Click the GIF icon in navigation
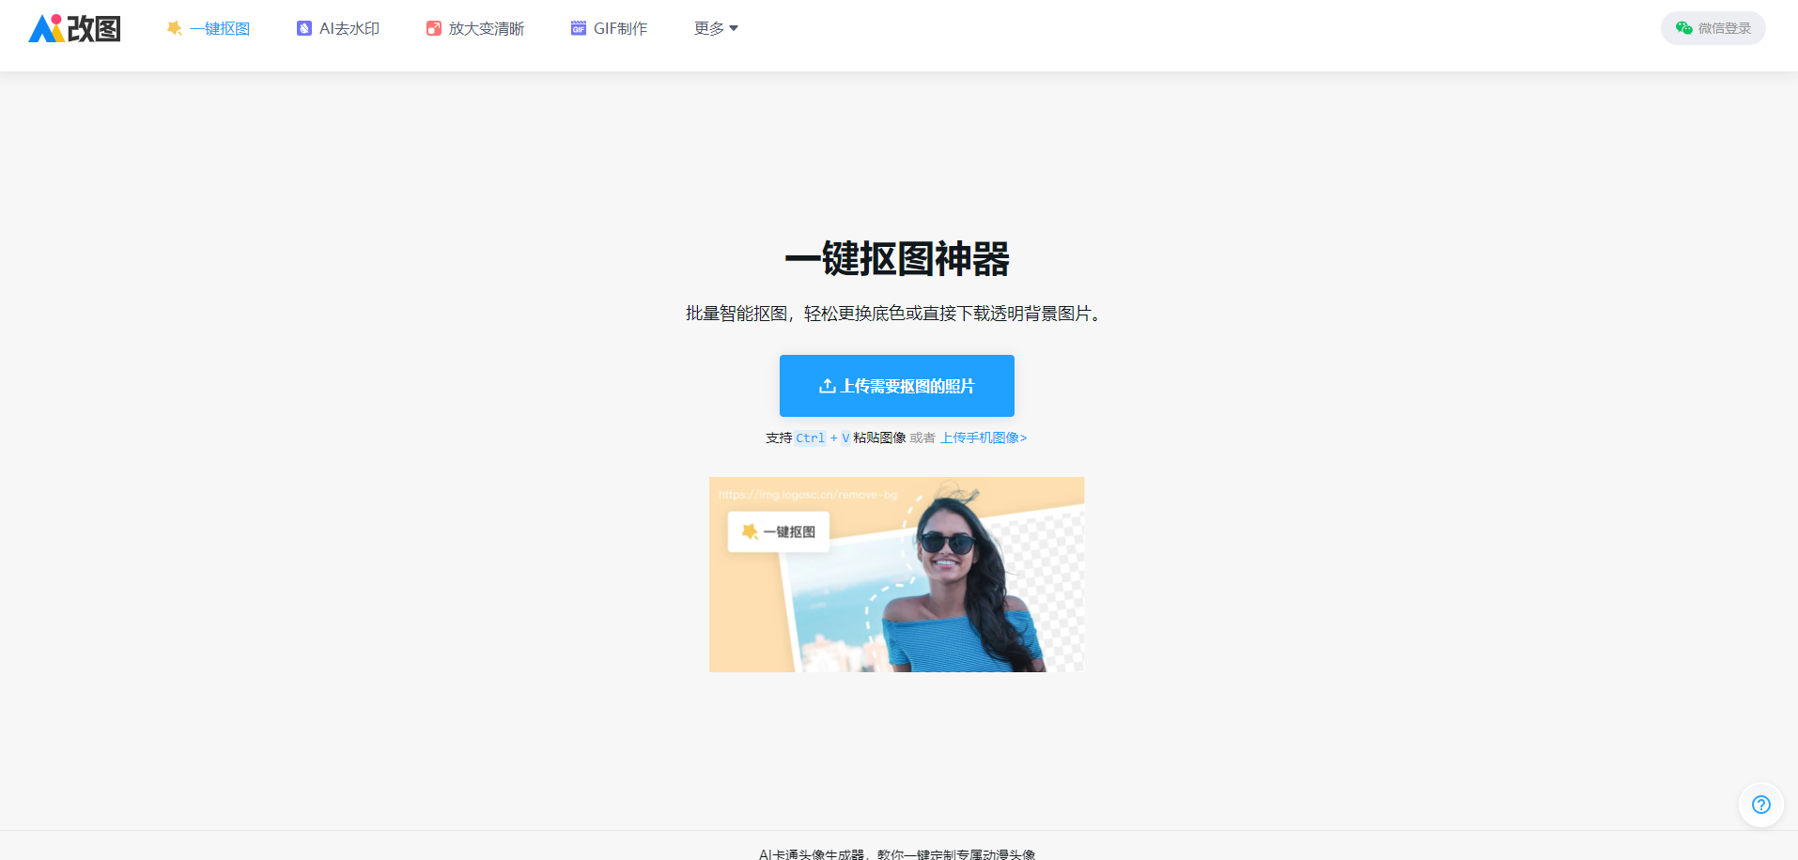Viewport: 1798px width, 860px height. pos(578,28)
